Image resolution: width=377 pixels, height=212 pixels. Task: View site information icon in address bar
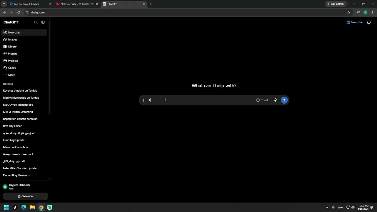[27, 12]
